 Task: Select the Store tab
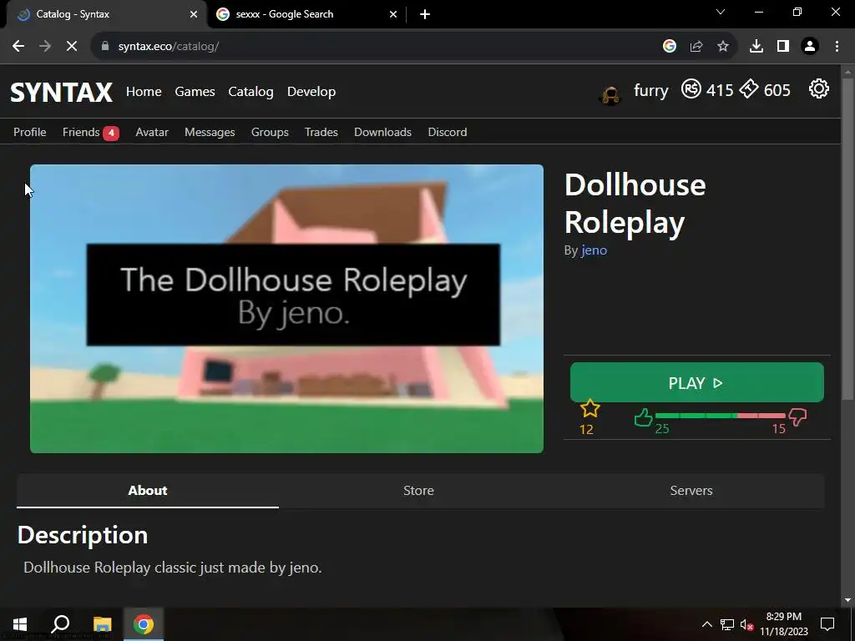click(419, 491)
